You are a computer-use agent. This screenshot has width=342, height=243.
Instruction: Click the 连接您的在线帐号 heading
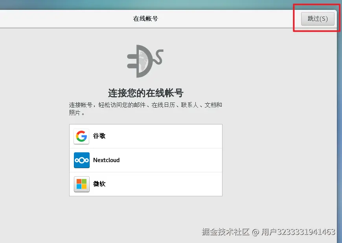[146, 93]
